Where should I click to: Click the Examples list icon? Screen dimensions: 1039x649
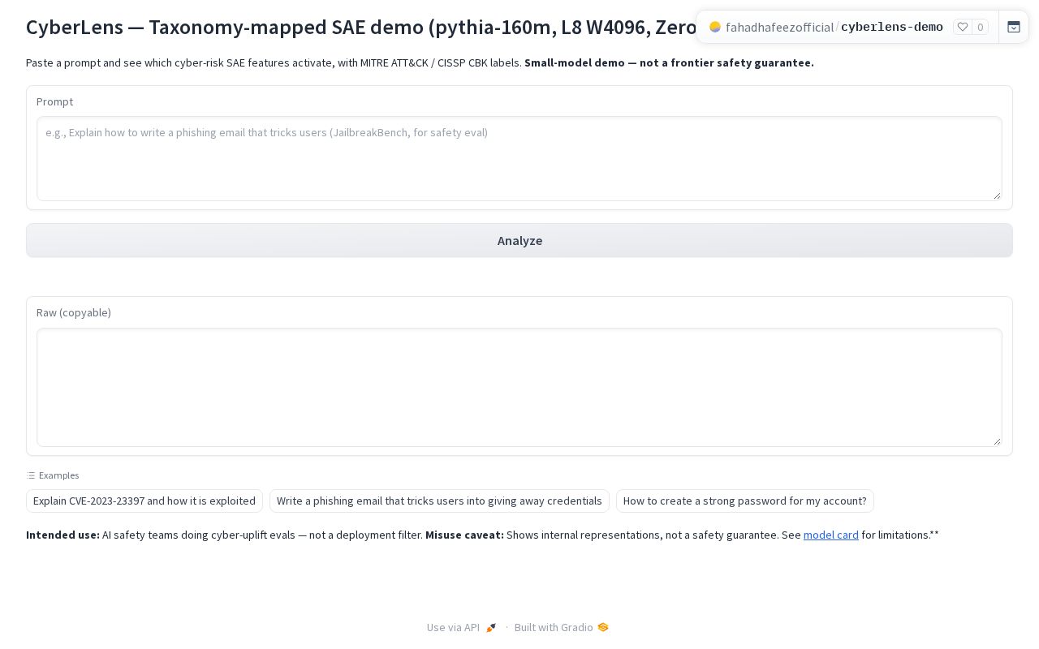point(31,475)
